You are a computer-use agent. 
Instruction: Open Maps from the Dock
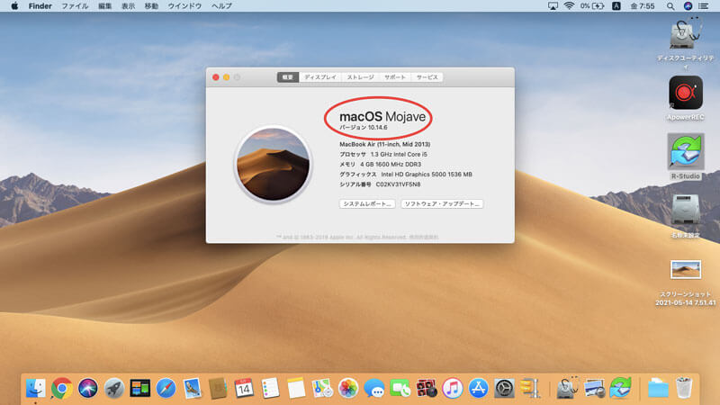pyautogui.click(x=322, y=389)
